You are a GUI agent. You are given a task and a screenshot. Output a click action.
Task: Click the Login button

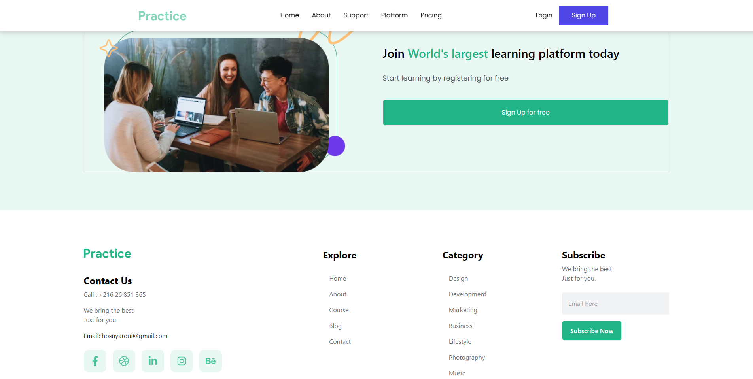click(543, 15)
